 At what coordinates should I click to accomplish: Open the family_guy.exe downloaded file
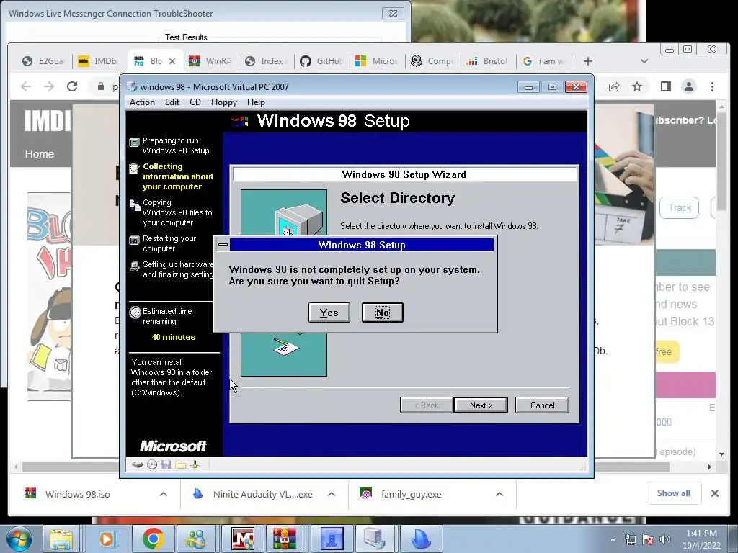411,494
